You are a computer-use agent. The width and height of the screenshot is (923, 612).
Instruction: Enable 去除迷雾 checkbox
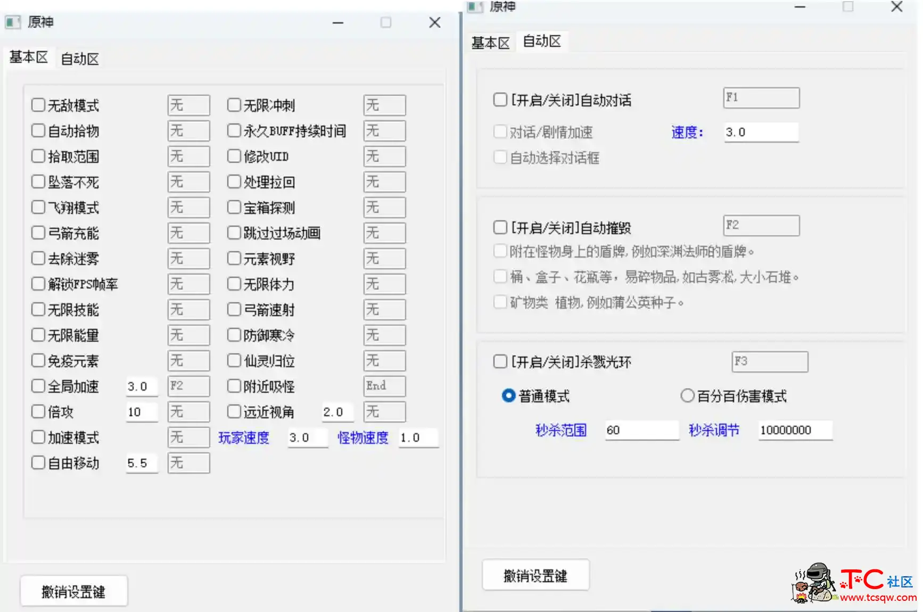pos(38,258)
